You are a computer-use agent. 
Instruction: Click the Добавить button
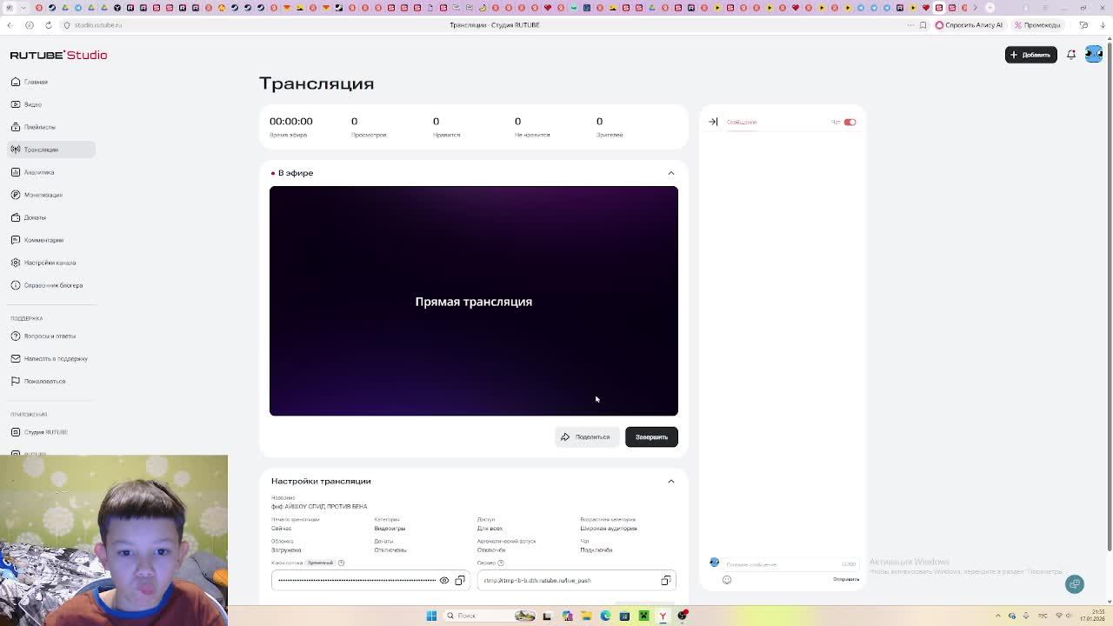tap(1030, 55)
